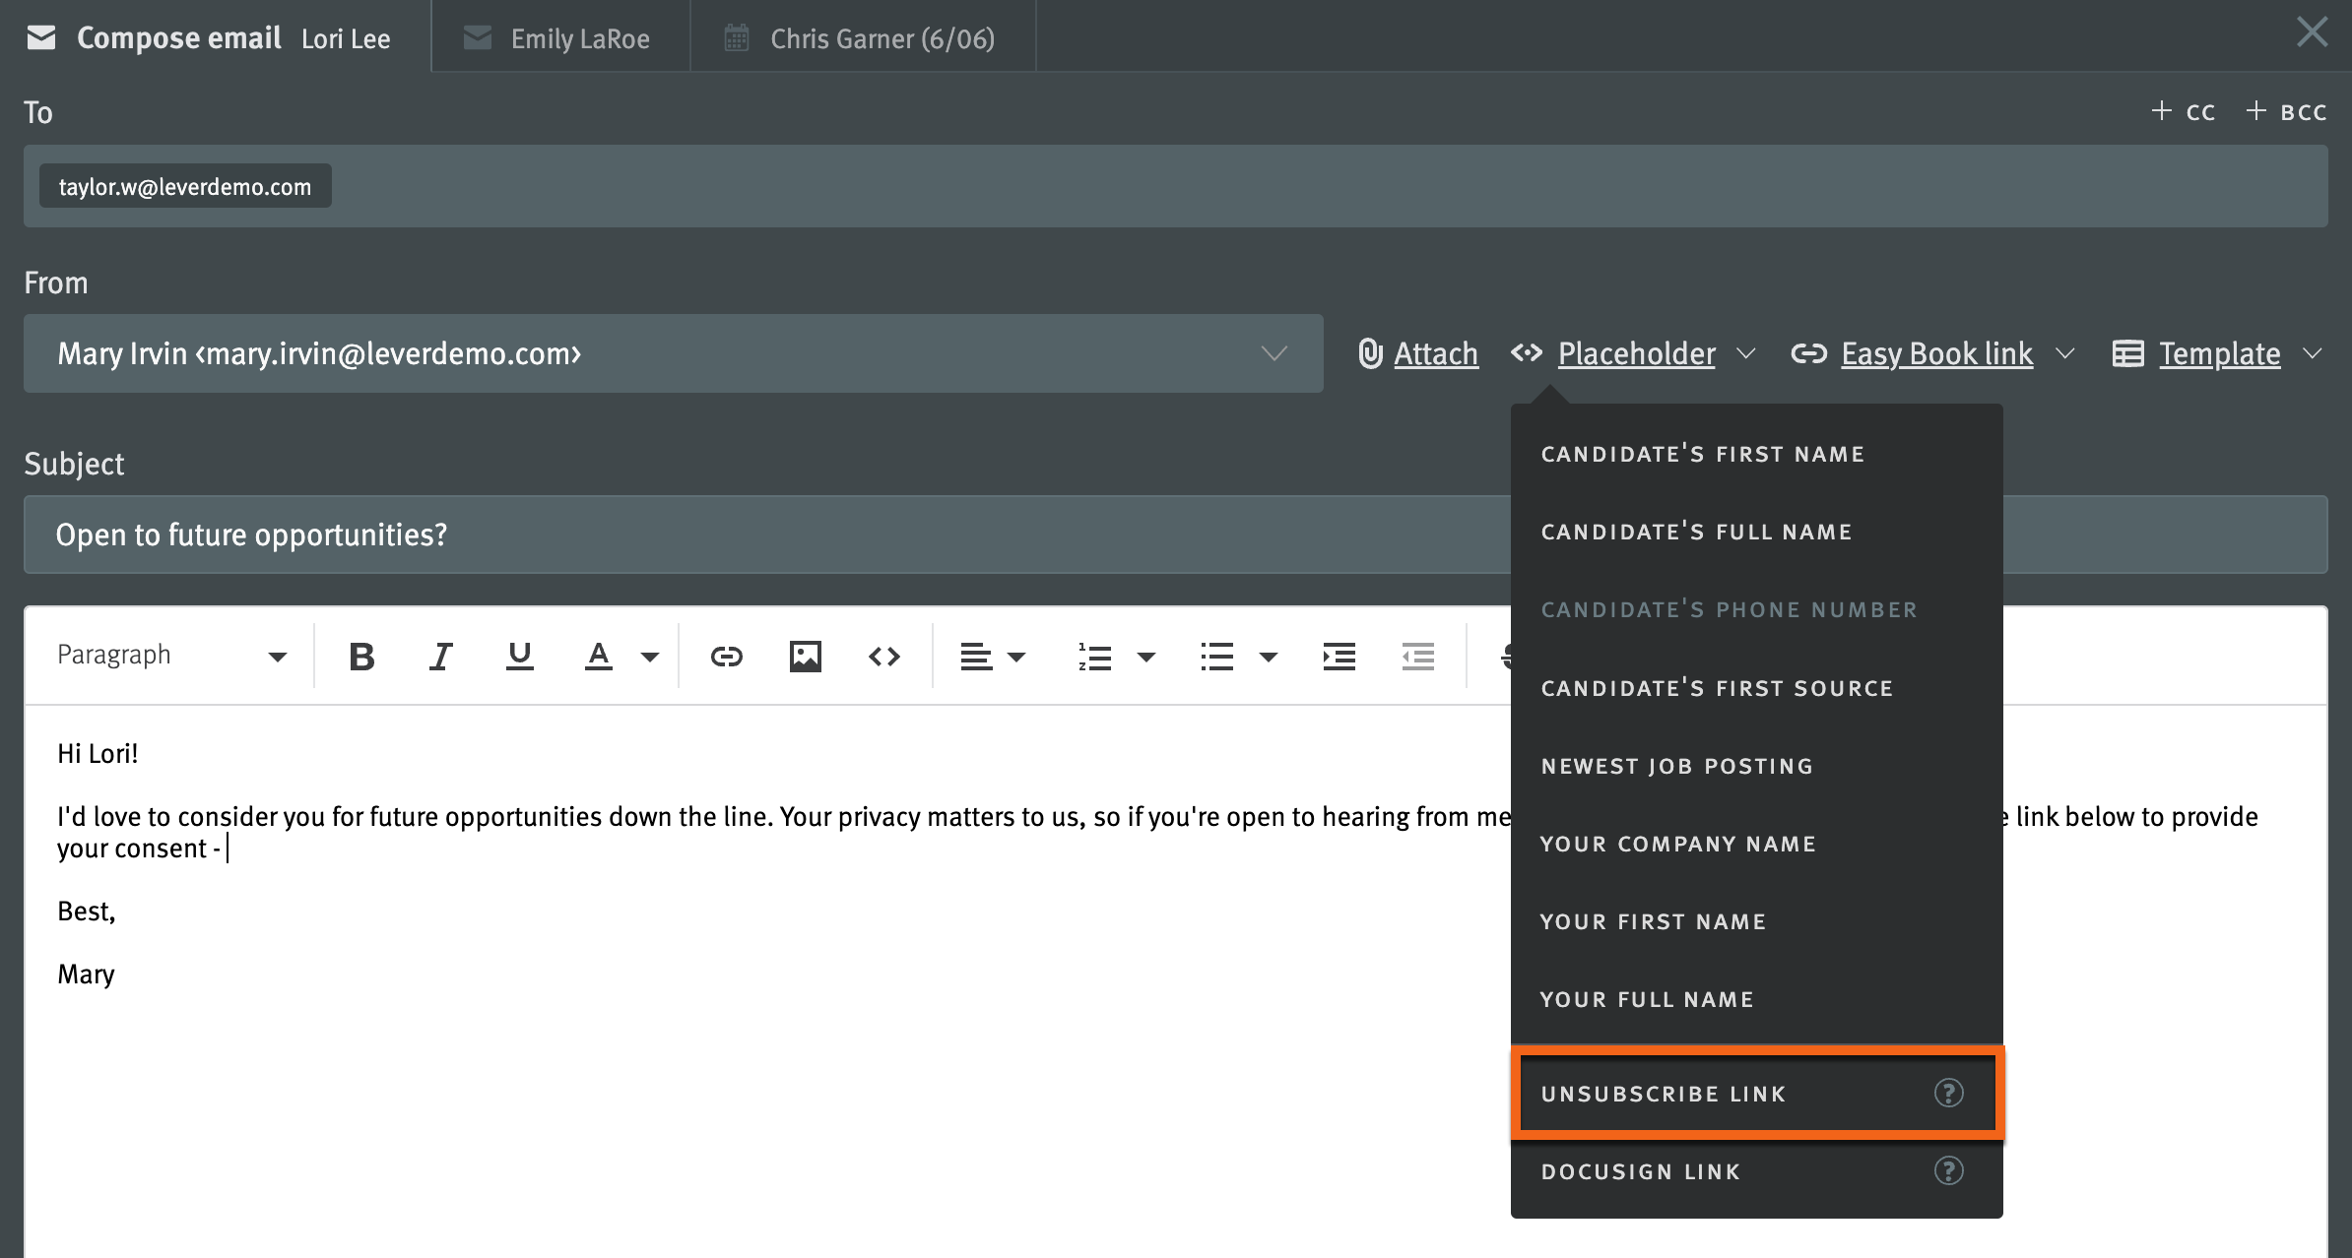The image size is (2352, 1258).
Task: Decrease indent with outdent icon
Action: [1417, 657]
